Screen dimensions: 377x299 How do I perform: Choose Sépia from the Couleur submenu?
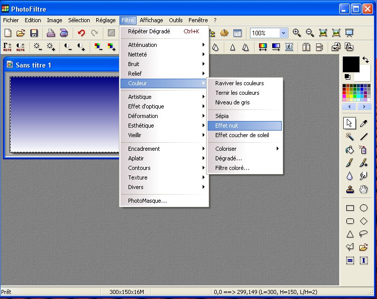point(245,116)
